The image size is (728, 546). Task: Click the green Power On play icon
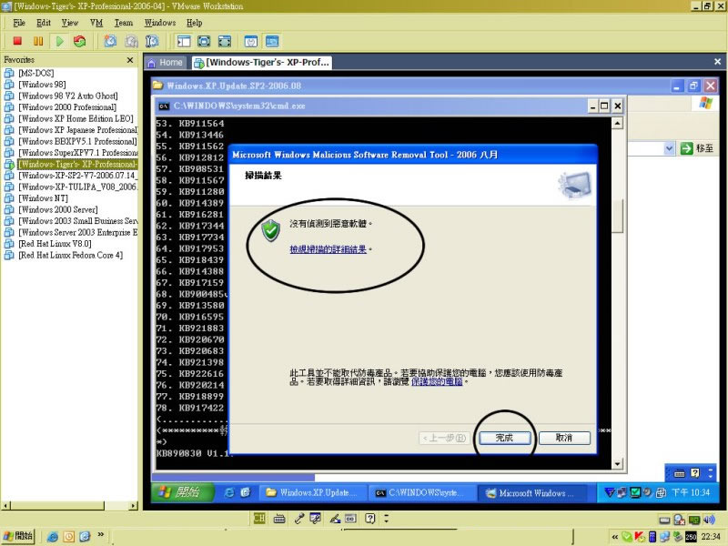pos(59,41)
